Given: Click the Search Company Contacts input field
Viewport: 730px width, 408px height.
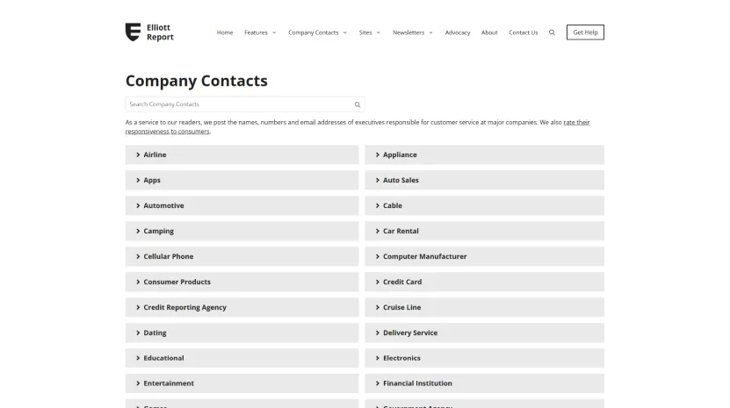Looking at the screenshot, I should click(x=237, y=104).
